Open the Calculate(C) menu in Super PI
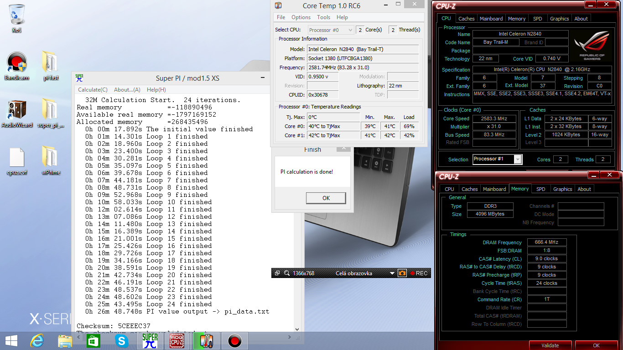Viewport: 623px width, 350px height. [93, 90]
